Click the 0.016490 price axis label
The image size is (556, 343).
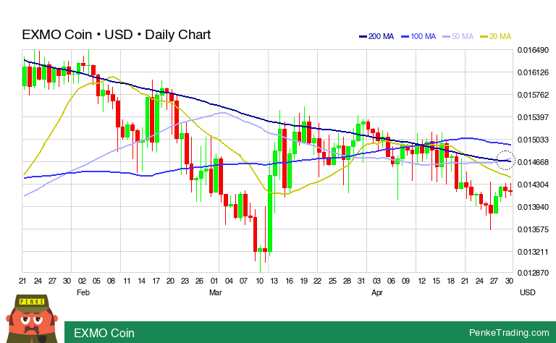(533, 50)
